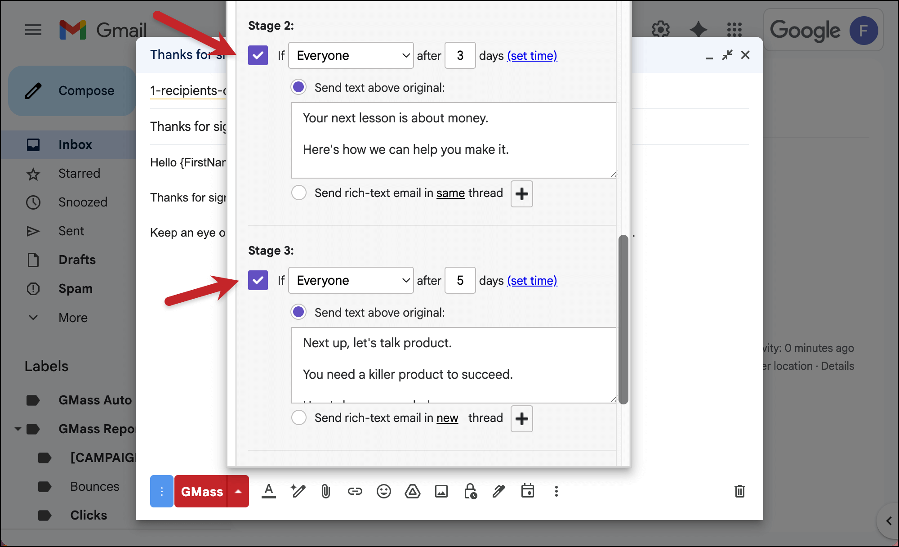
Task: Click the insert link icon
Action: coord(355,491)
